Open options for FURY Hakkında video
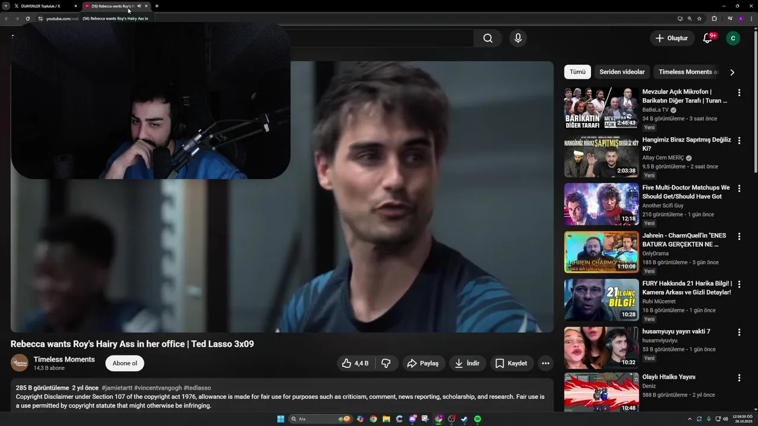The height and width of the screenshot is (426, 758). click(739, 285)
